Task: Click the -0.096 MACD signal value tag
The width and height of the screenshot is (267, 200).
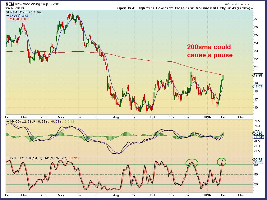Action: coord(258,137)
